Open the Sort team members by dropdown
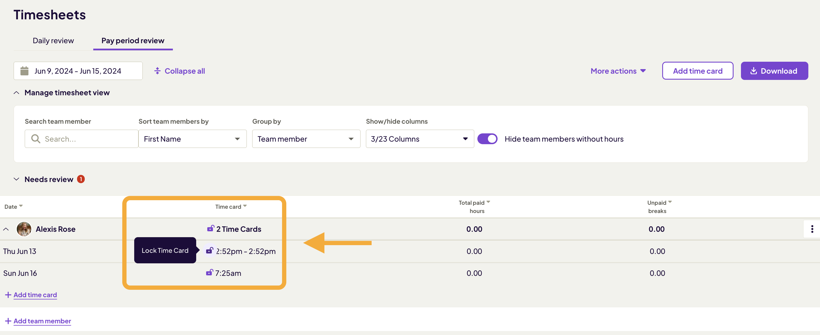 tap(192, 139)
